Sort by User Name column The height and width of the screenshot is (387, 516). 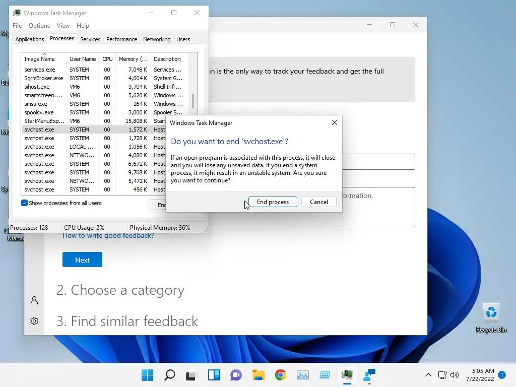pos(83,59)
